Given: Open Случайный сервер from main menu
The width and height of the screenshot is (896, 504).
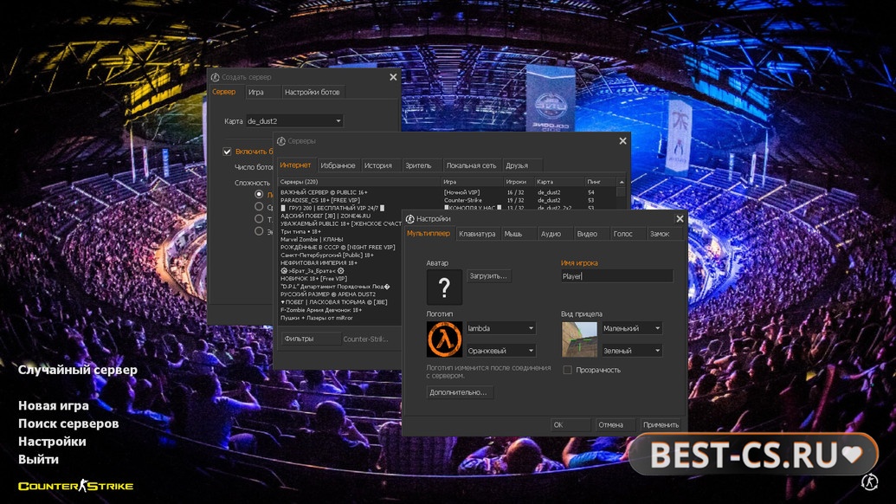Looking at the screenshot, I should coord(78,370).
